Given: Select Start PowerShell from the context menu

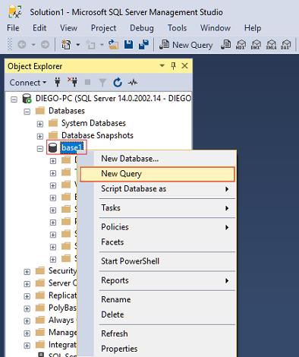Looking at the screenshot, I should point(157,261).
